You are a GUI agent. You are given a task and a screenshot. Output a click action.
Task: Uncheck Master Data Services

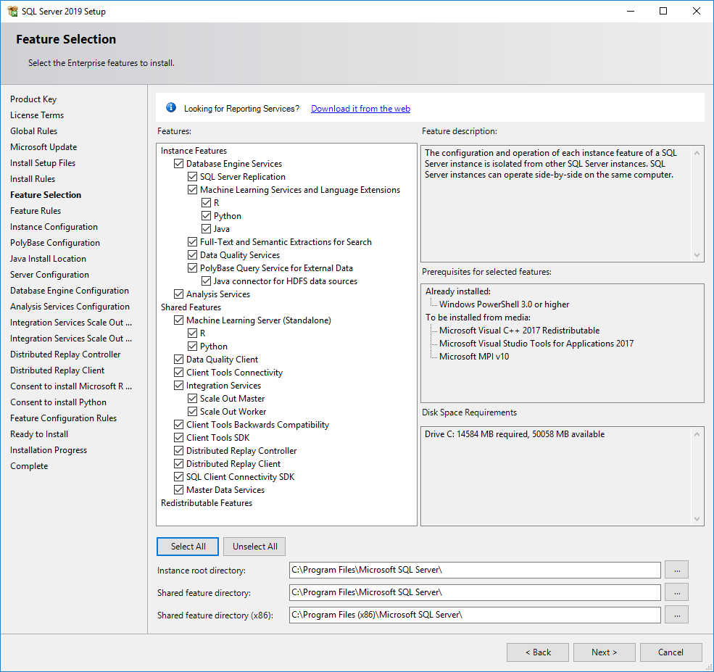178,490
